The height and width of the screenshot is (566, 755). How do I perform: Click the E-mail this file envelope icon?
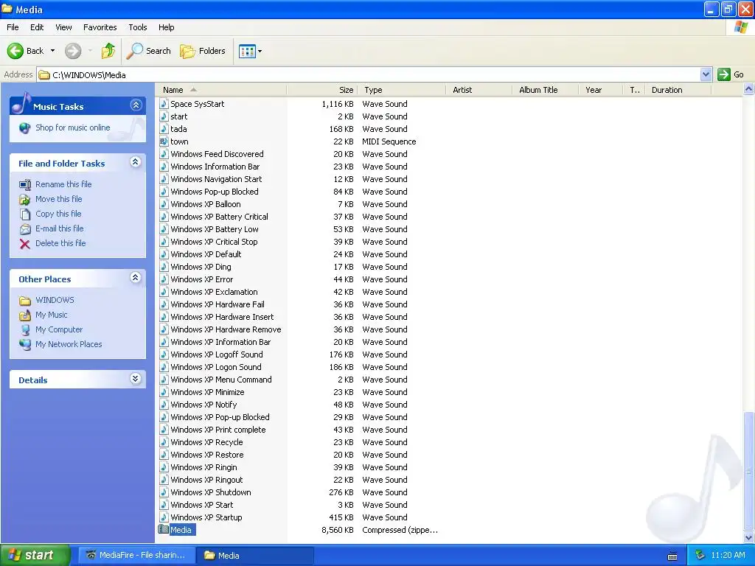tap(25, 229)
